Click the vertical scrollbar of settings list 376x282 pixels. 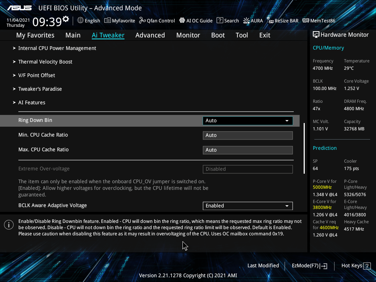pyautogui.click(x=304, y=148)
